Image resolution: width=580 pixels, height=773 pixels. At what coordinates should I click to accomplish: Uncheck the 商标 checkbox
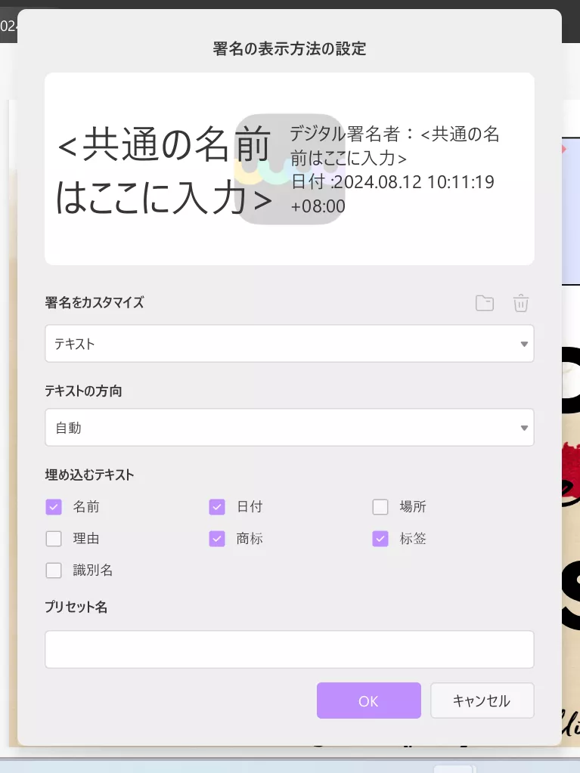(217, 538)
